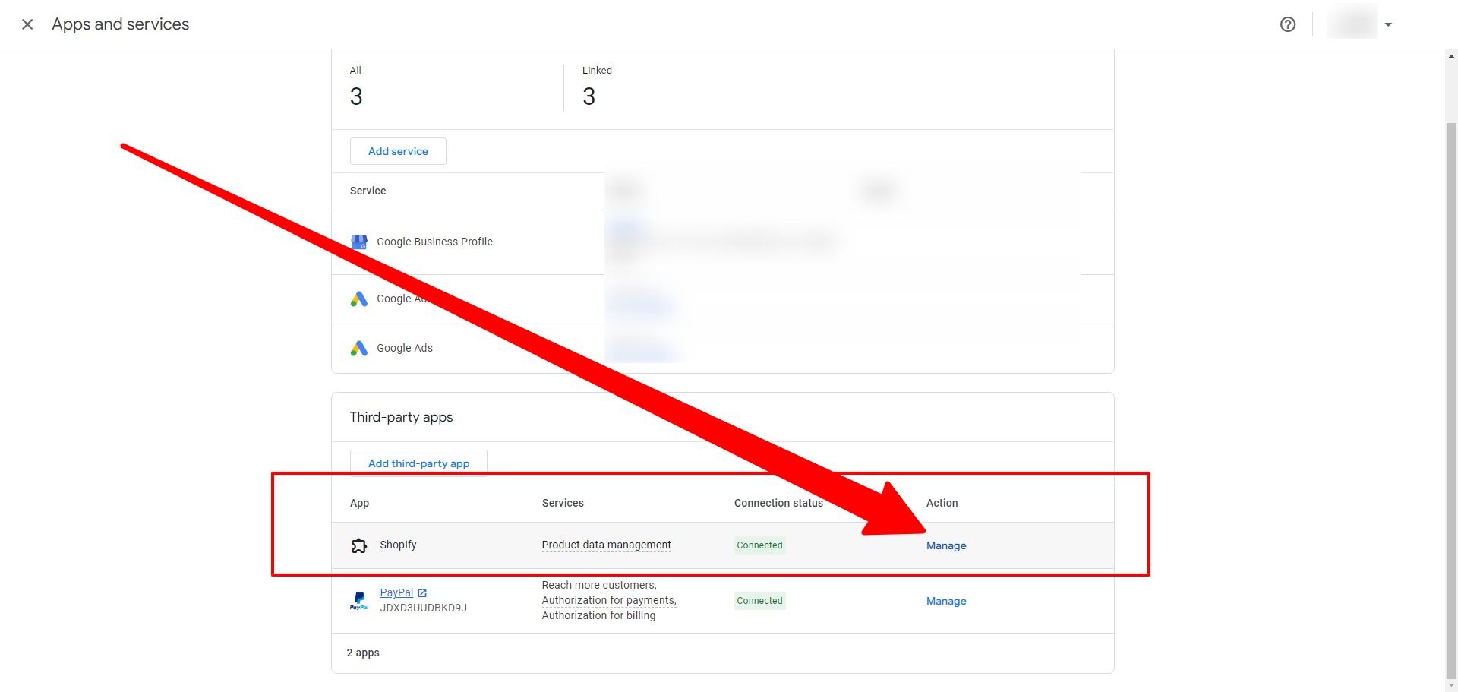Viewport: 1458px width, 692px height.
Task: Select the Shopify app name
Action: 398,545
